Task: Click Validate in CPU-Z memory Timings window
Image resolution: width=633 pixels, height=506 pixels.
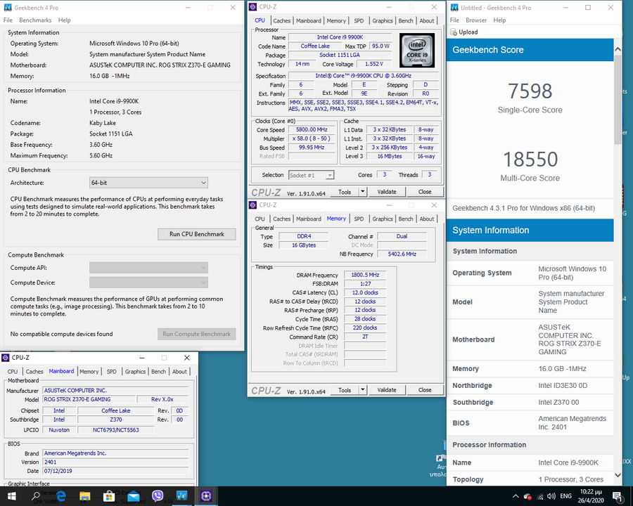Action: [x=387, y=390]
